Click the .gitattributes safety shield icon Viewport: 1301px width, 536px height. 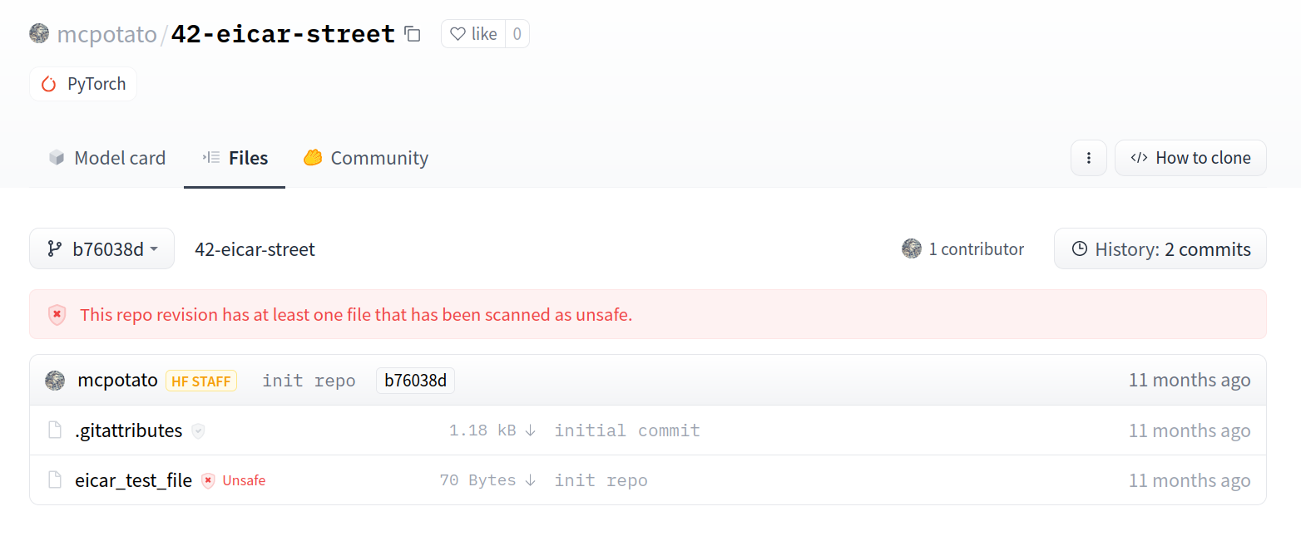pyautogui.click(x=198, y=430)
